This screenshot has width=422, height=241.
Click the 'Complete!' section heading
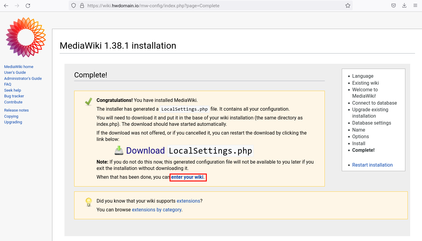click(x=91, y=75)
